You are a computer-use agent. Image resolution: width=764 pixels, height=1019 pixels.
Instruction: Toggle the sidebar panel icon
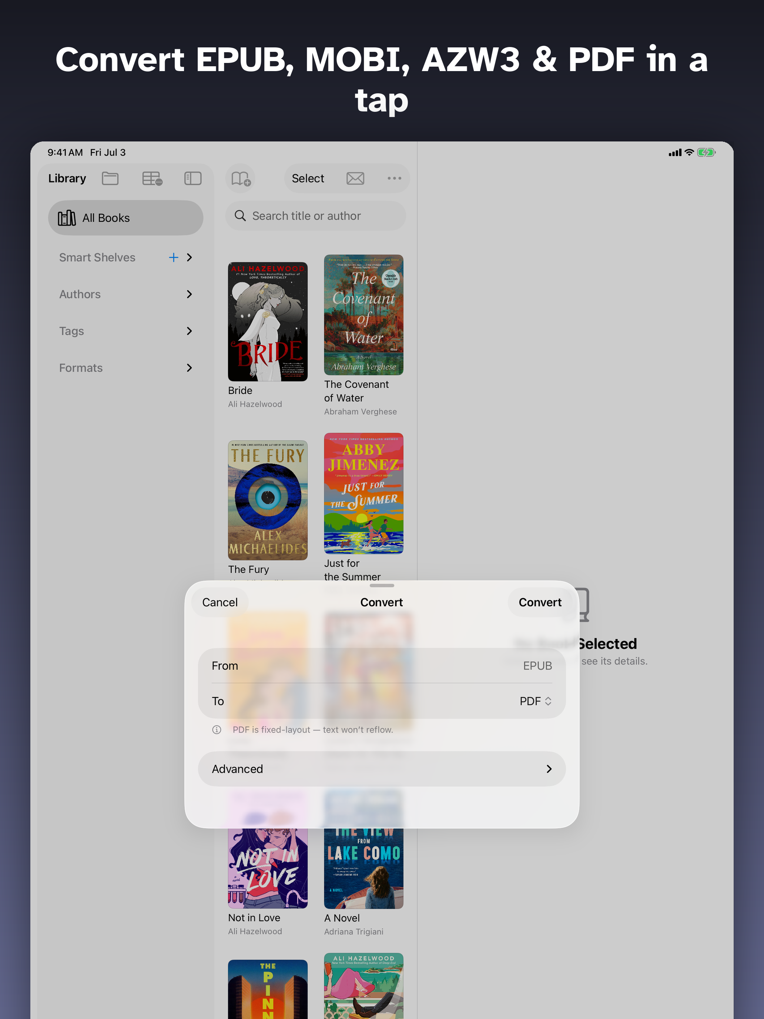coord(192,178)
